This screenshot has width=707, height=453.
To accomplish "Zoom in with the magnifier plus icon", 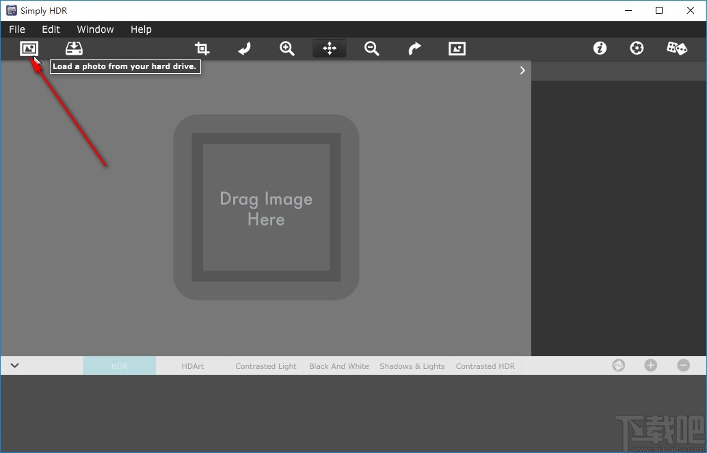I will (x=287, y=49).
